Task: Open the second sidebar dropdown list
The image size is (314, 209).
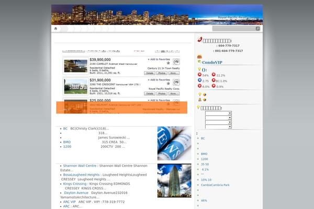Action: click(x=218, y=118)
